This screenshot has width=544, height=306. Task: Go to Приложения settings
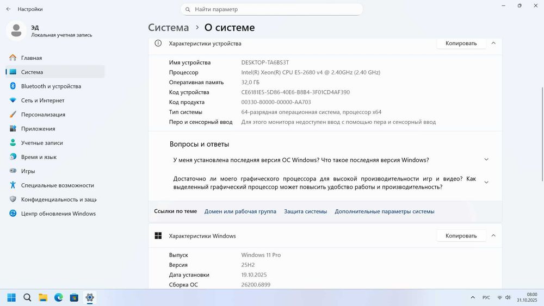55,129
